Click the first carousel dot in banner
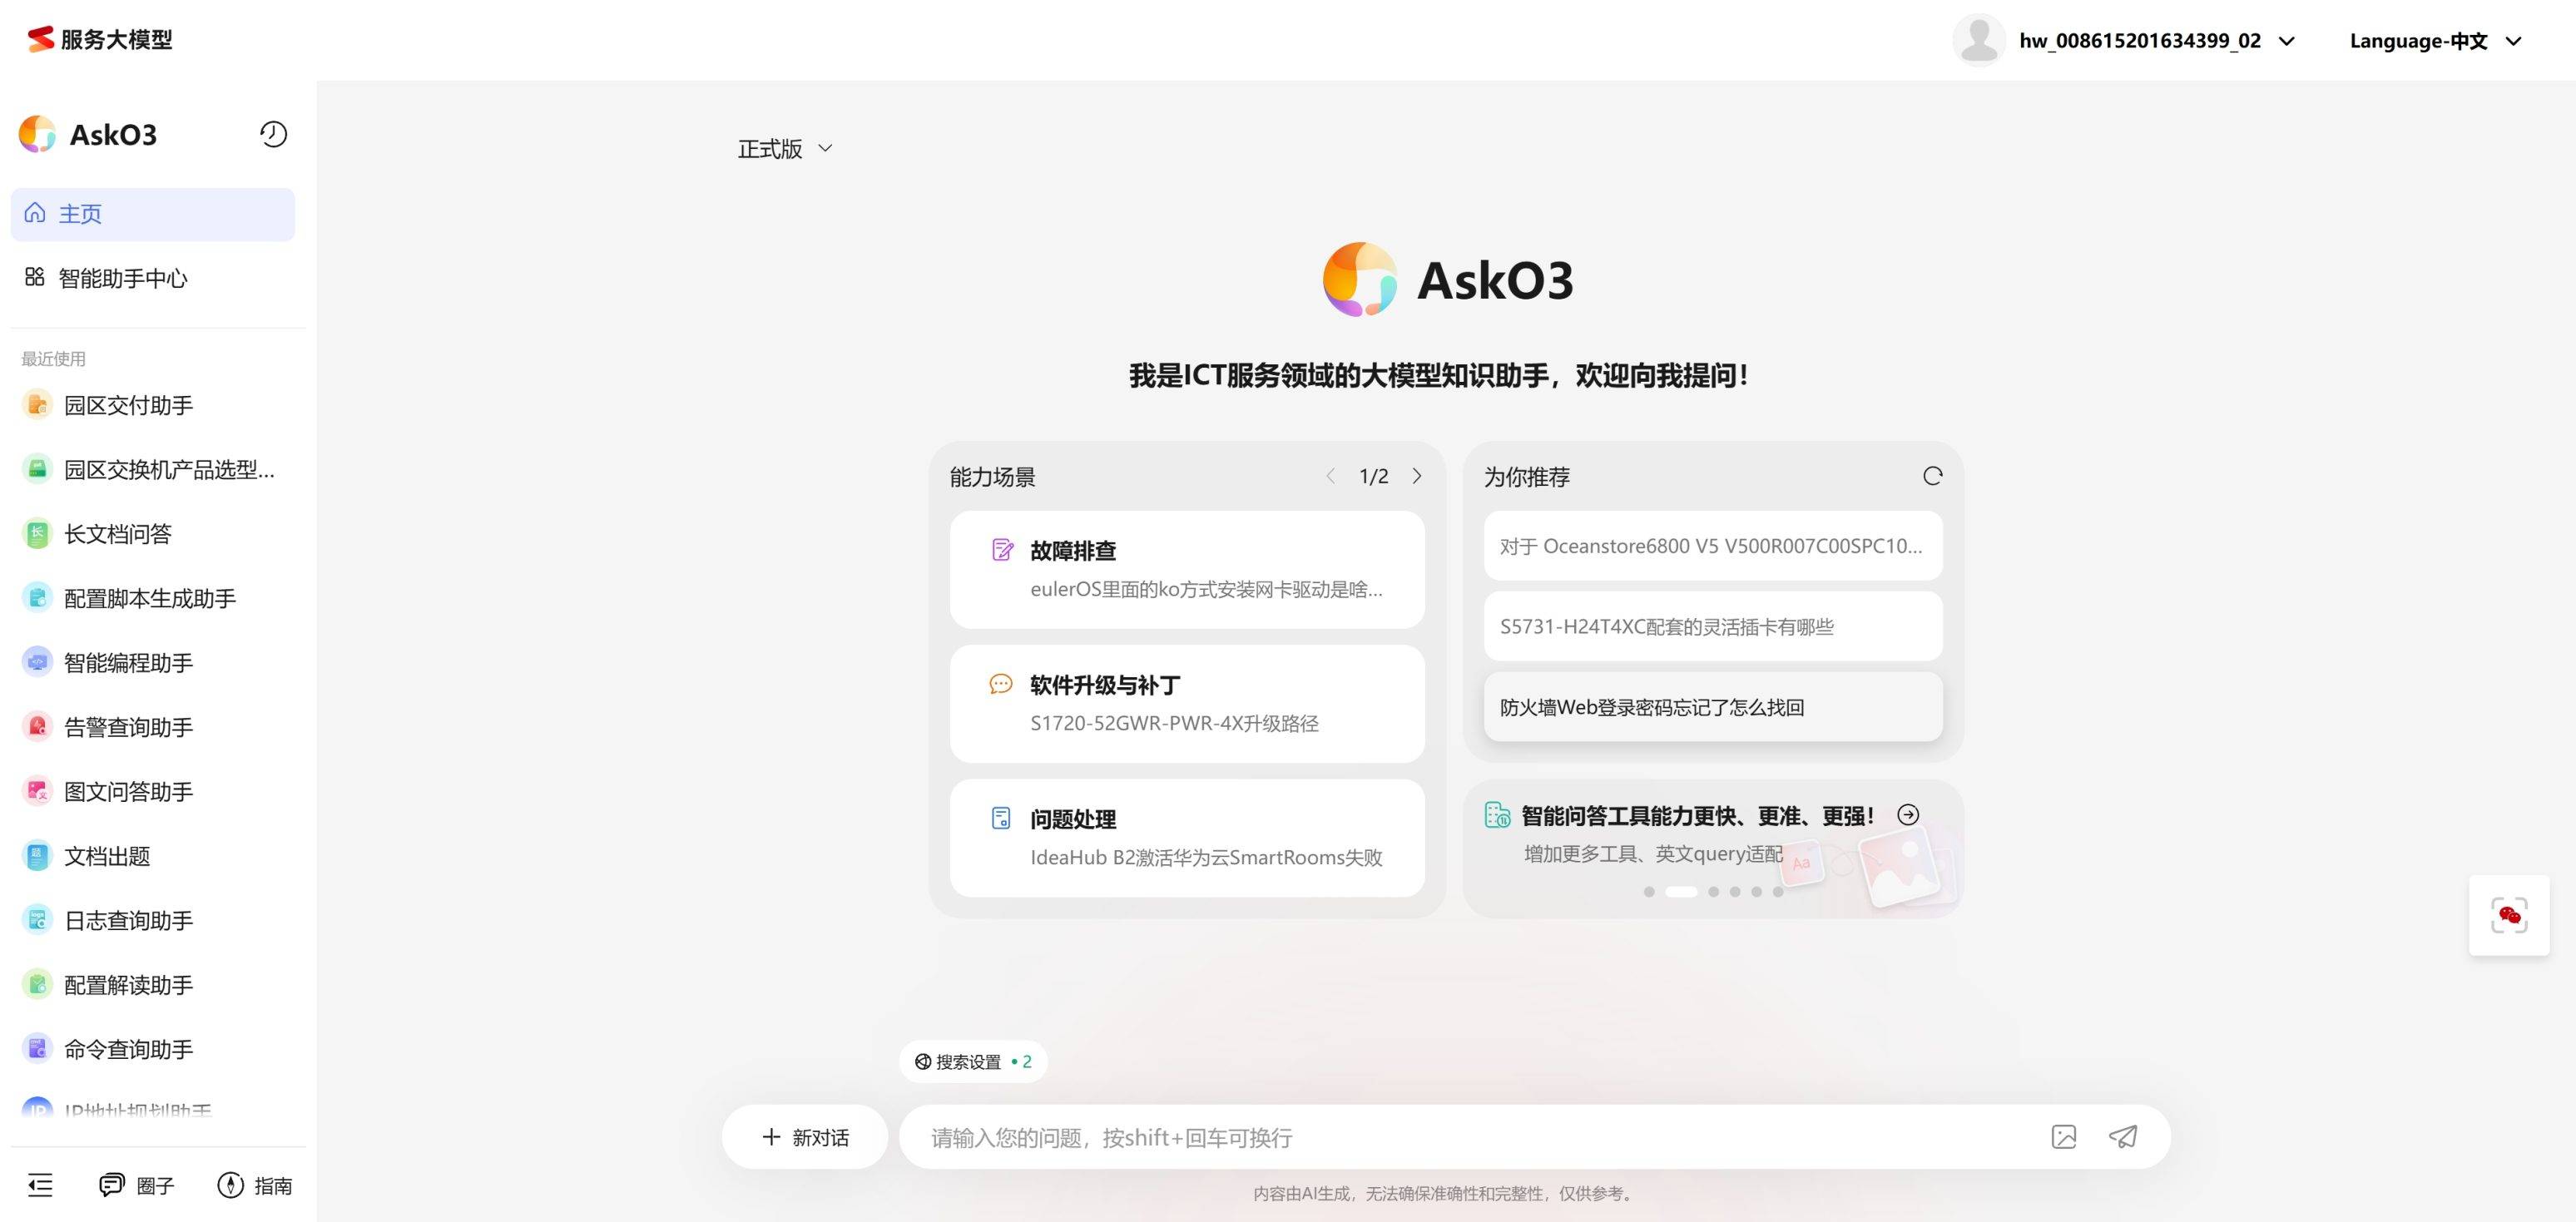Viewport: 2576px width, 1222px height. [1649, 892]
